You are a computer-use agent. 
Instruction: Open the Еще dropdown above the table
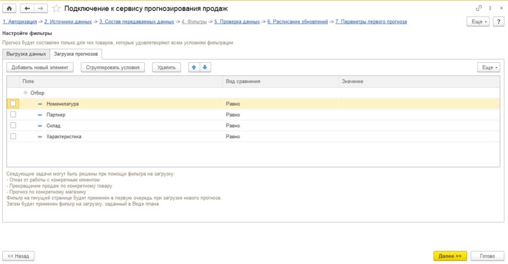pyautogui.click(x=489, y=67)
